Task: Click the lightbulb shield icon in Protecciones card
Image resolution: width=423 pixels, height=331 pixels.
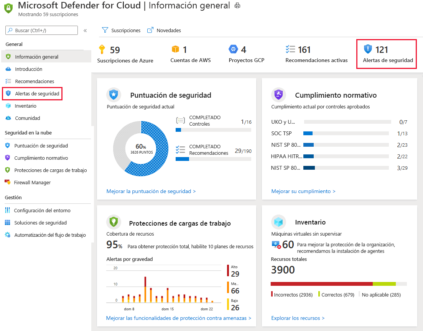Action: click(x=114, y=222)
